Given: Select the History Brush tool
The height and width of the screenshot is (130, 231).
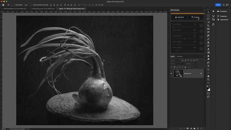Looking at the screenshot, I should (208, 46).
